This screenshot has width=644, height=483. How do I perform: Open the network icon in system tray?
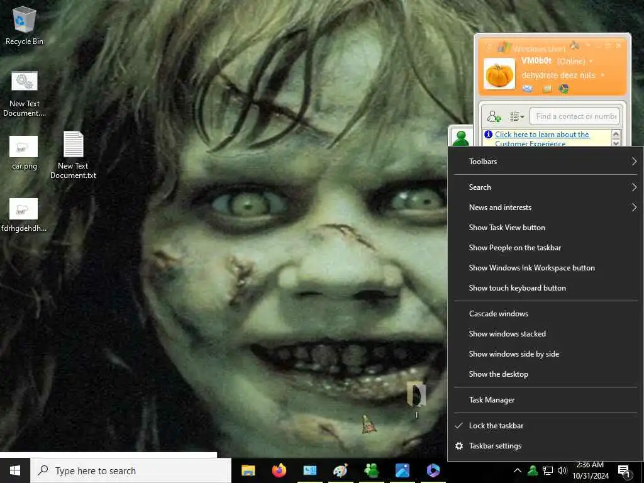point(548,470)
